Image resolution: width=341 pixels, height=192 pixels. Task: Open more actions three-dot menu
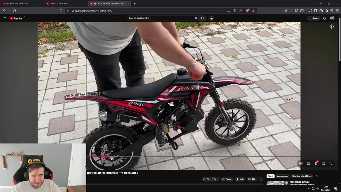click(261, 179)
